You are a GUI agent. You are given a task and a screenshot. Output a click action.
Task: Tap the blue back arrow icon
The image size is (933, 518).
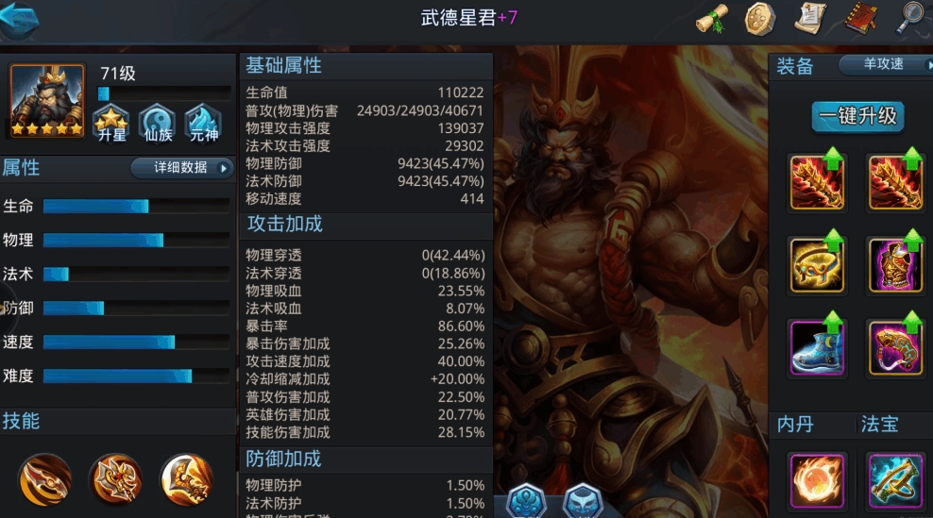pos(20,19)
